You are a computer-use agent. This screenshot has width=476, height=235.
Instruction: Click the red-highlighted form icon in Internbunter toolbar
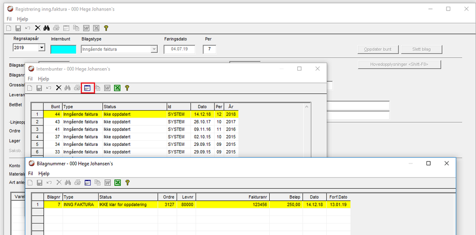[87, 88]
